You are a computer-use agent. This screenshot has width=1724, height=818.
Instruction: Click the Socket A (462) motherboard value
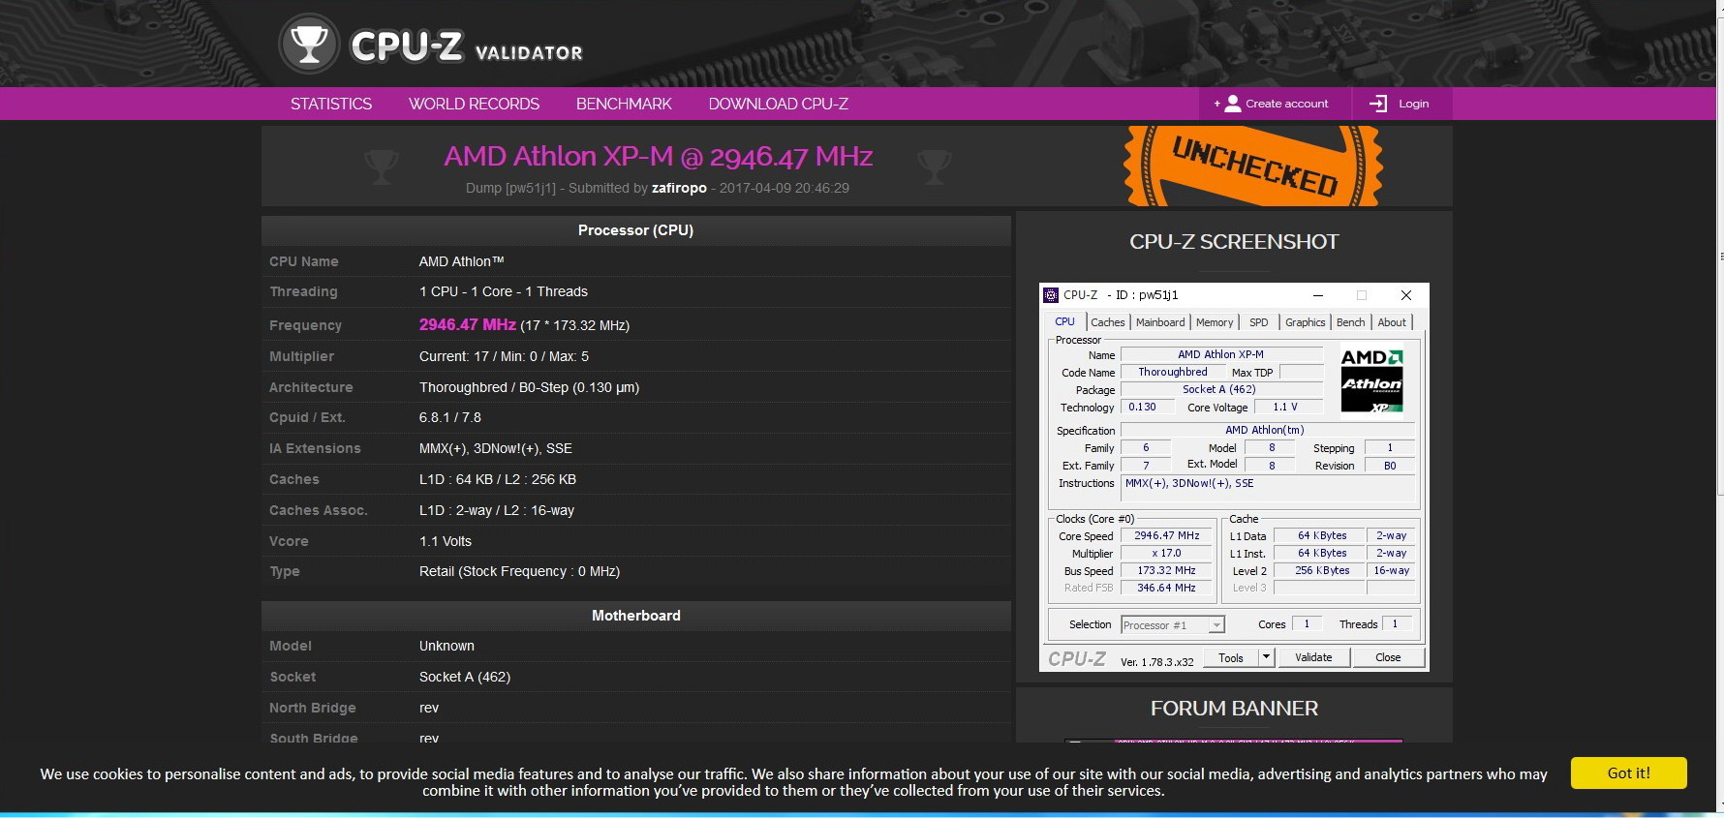[x=465, y=677]
